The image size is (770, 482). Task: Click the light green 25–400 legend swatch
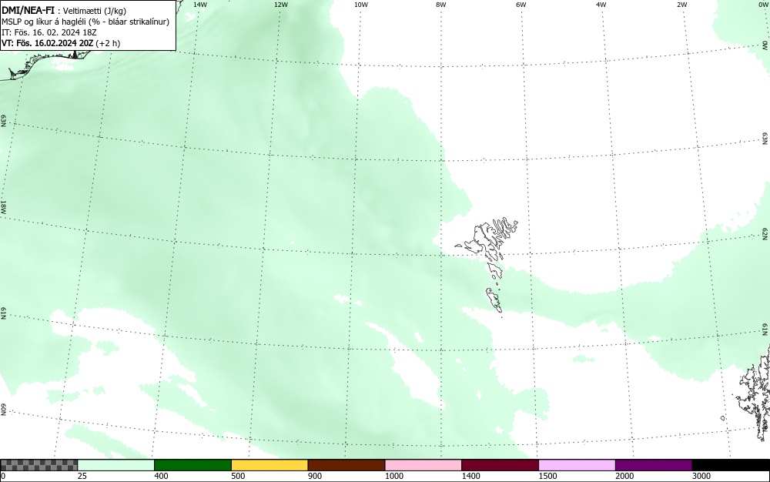click(x=116, y=465)
